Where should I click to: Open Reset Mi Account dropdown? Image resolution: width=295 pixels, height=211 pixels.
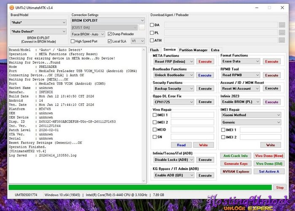coord(241,89)
